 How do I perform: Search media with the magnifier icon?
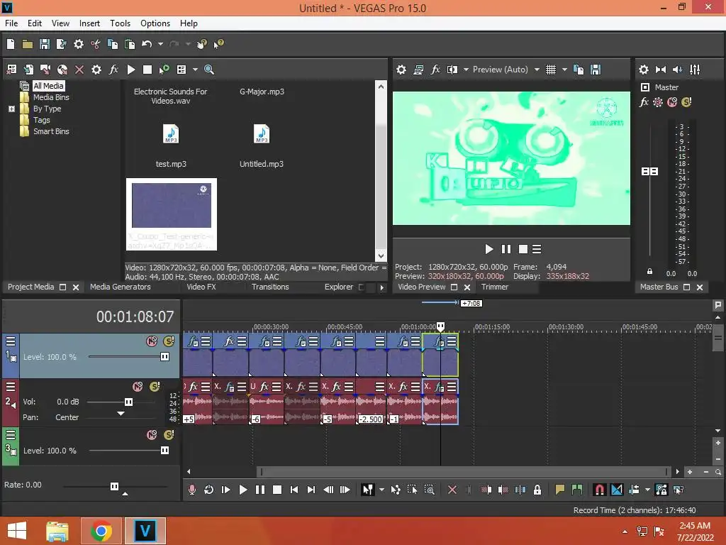point(209,70)
